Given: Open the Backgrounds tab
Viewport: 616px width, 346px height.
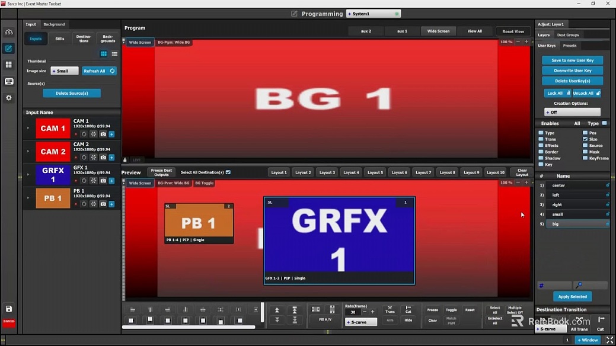Looking at the screenshot, I should point(108,39).
